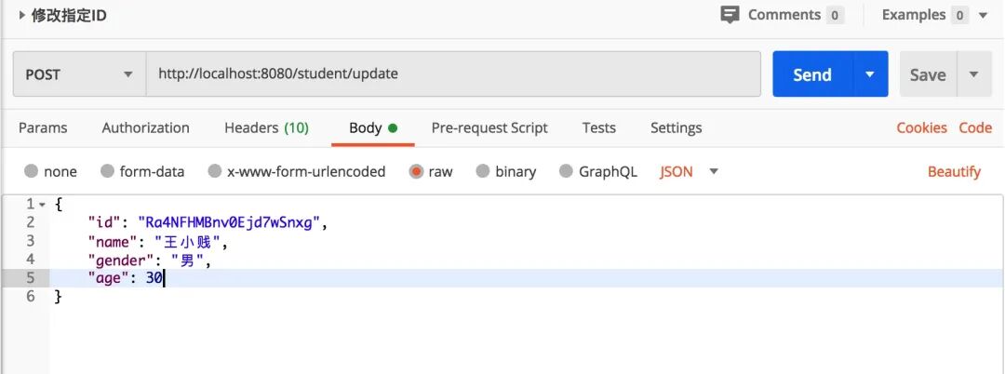Open the Send button dropdown arrow
Viewport: 1005px width, 374px height.
pos(870,74)
